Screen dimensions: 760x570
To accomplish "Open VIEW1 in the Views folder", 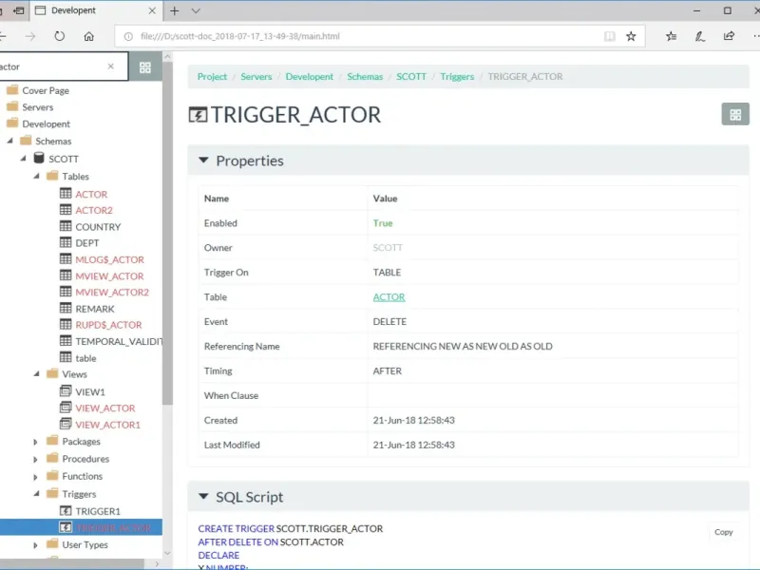I will click(x=90, y=391).
